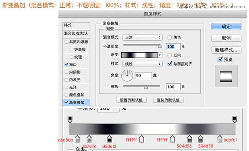Select the left opacity stop above gradient
Viewport: 249px width, 151px height.
click(x=70, y=119)
